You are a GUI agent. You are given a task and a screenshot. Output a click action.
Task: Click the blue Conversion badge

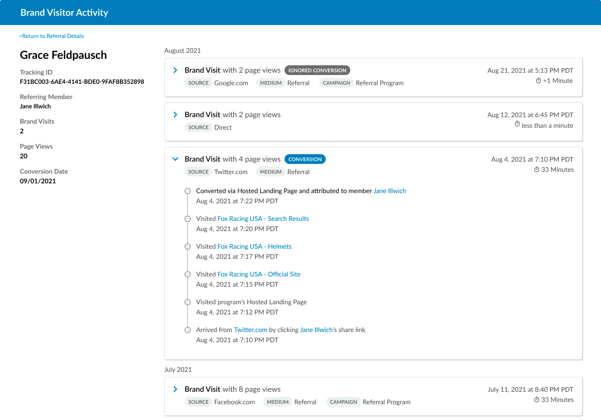pos(305,159)
